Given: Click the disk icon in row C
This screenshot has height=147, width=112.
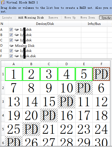Looking at the screenshot, I should click(x=17, y=40).
